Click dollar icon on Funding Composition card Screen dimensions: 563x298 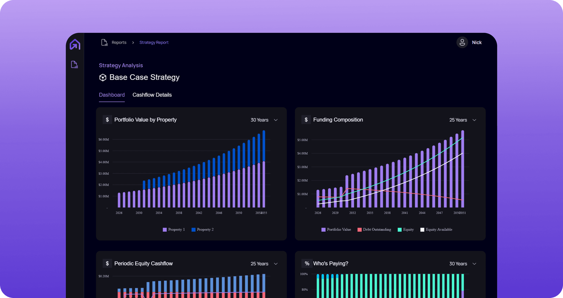tap(306, 120)
